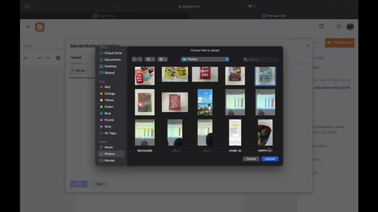378x212 pixels.
Task: Show files under All Tags…
Action: click(x=109, y=133)
